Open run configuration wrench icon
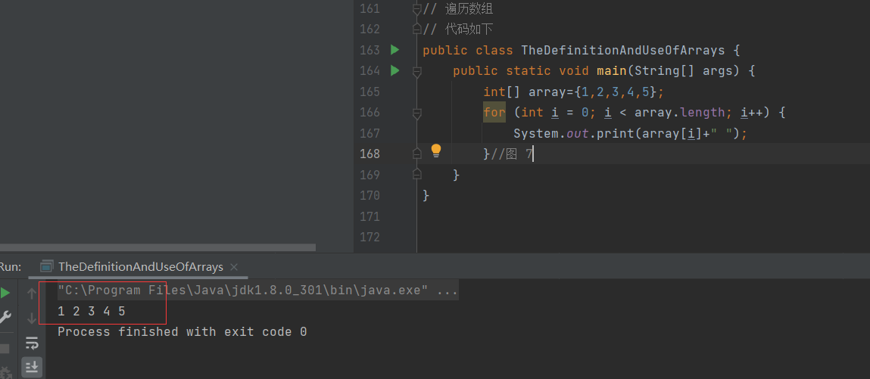Viewport: 870px width, 379px height. pos(5,316)
